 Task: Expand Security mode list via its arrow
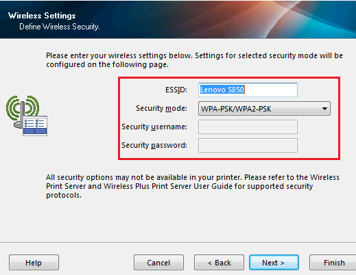pos(324,109)
